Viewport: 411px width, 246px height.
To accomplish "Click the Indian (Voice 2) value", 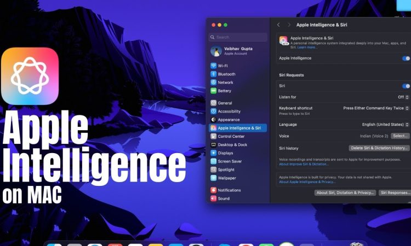I will pyautogui.click(x=374, y=136).
